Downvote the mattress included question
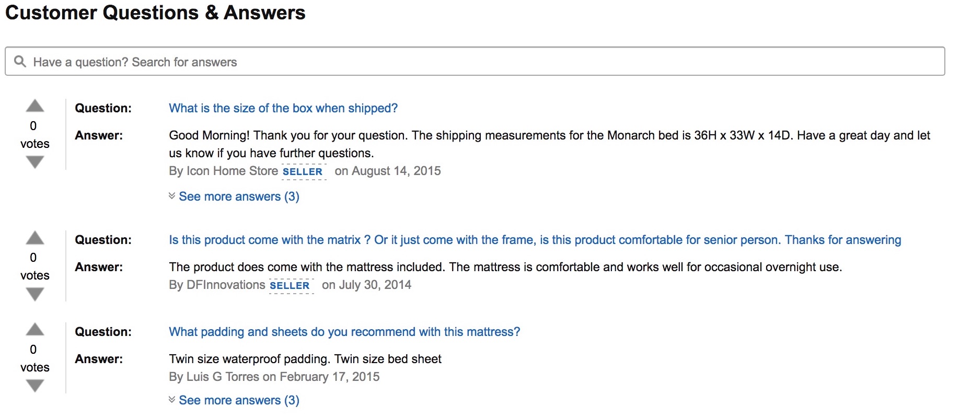 (x=35, y=295)
